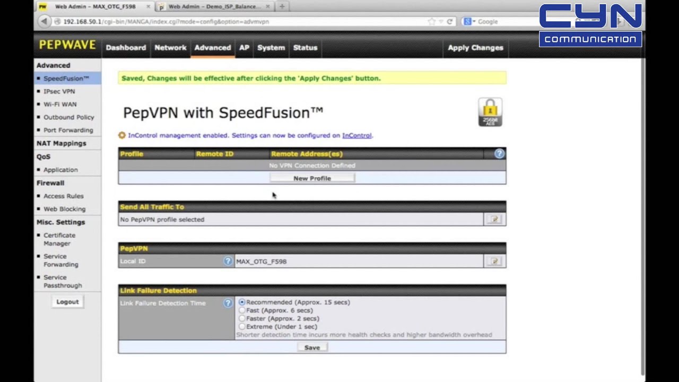Select Recommended (Approx. 15 secs) option
679x382 pixels.
tap(242, 302)
